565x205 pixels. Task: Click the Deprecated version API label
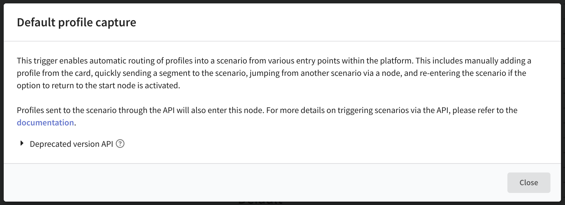coord(71,144)
